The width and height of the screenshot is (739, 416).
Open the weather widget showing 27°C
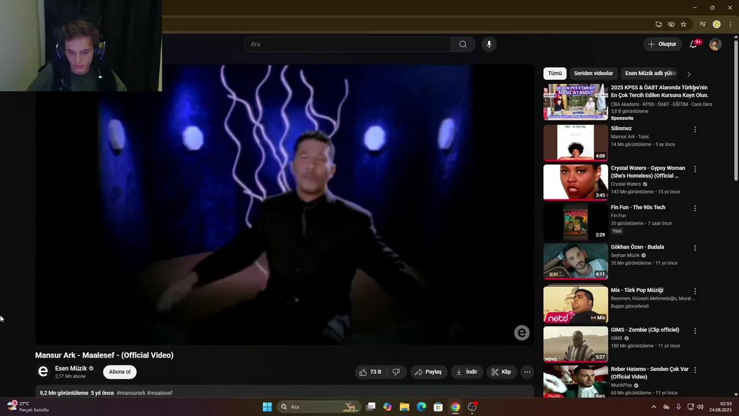pos(28,407)
